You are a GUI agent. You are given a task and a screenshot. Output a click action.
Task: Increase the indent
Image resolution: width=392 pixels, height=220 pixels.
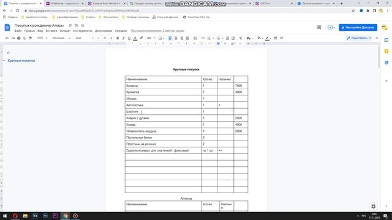pyautogui.click(x=233, y=38)
